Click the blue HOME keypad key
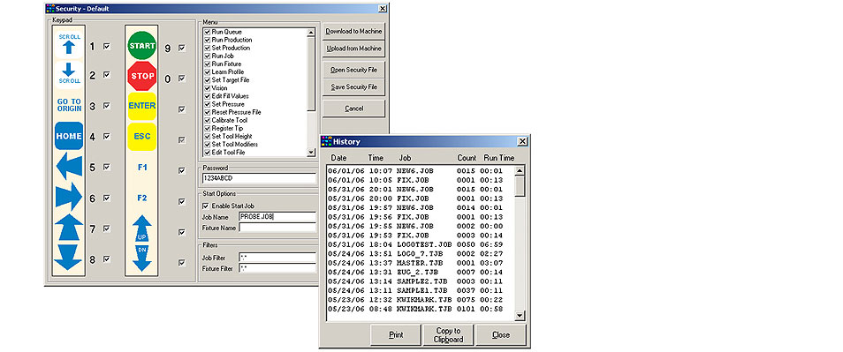This screenshot has width=843, height=352. point(69,136)
